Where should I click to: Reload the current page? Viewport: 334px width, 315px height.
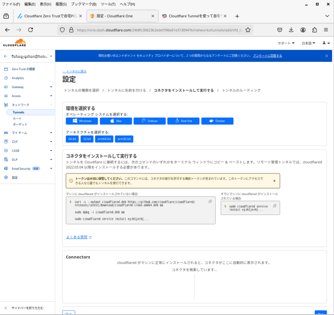(x=30, y=30)
